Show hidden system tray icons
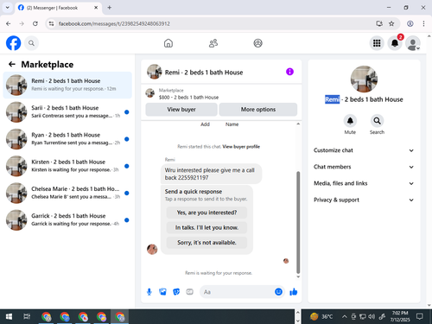432x324 pixels. coord(344,317)
